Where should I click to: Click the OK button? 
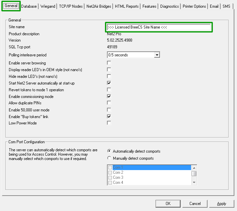point(168,204)
